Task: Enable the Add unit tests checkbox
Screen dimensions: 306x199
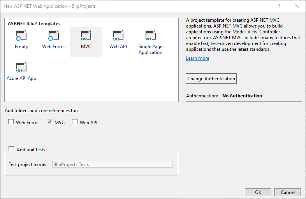Action: click(11, 149)
